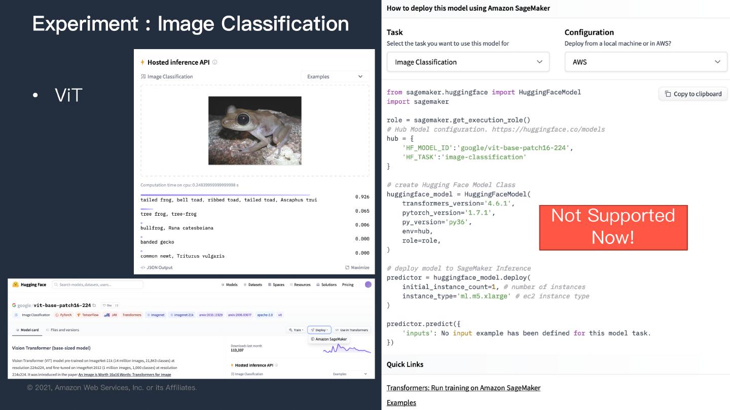Click the user avatar in Hugging Face navbar
The width and height of the screenshot is (730, 410).
(x=368, y=284)
